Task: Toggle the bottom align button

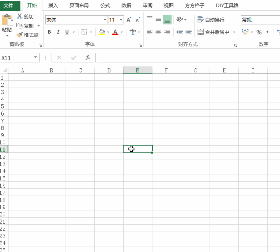Action: [167, 20]
